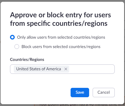Image resolution: width=125 pixels, height=106 pixels.
Task: Select the Only allow users radio button
Action: click(12, 37)
